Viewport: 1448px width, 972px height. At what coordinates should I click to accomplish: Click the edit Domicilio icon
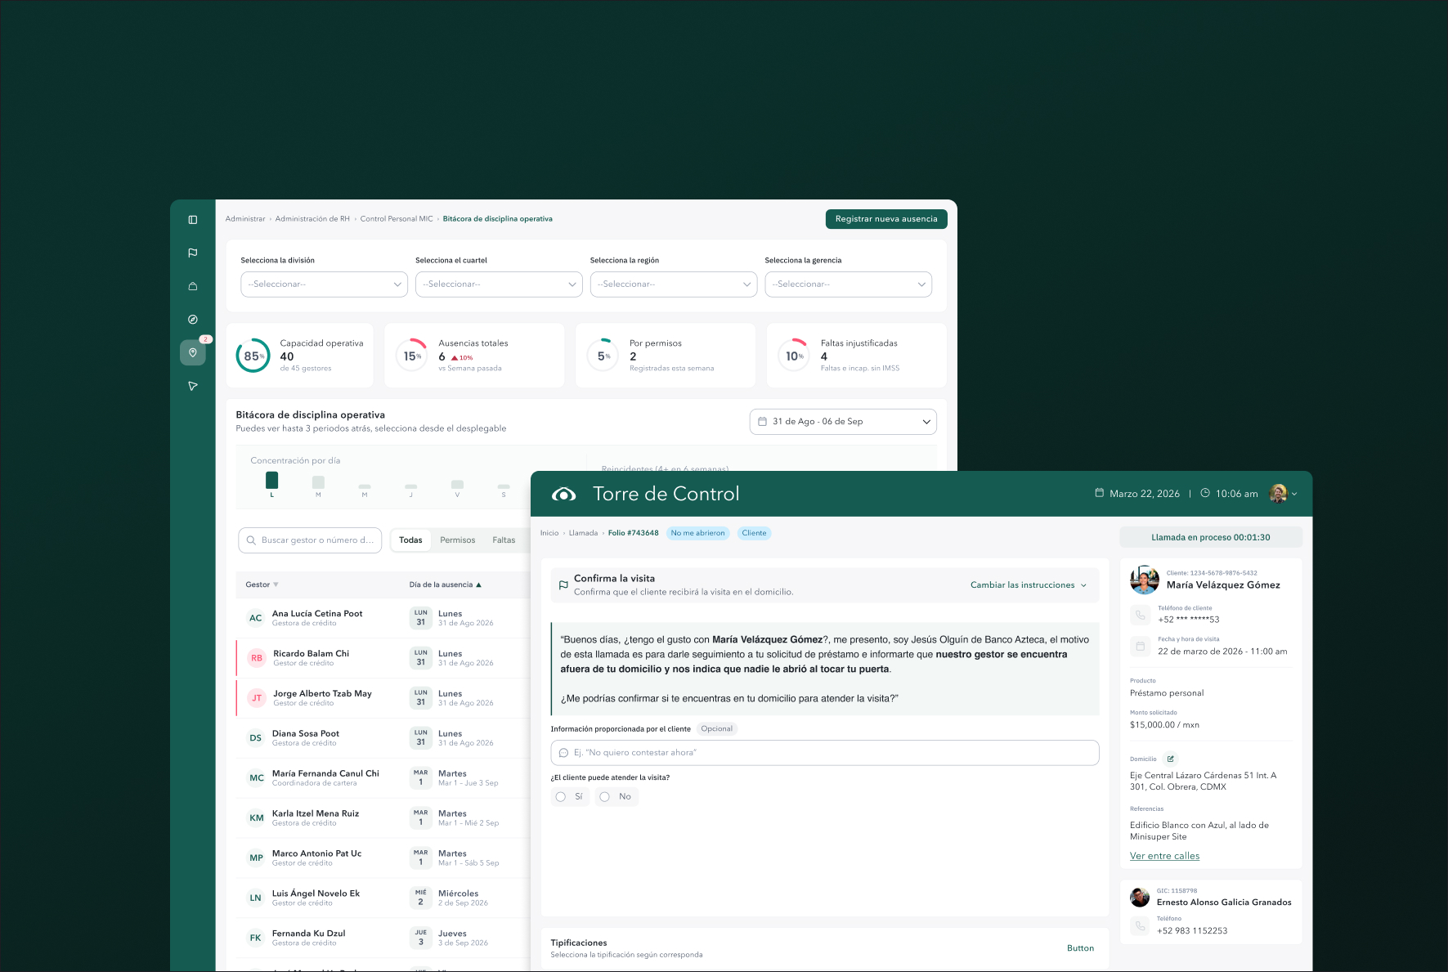pyautogui.click(x=1170, y=759)
